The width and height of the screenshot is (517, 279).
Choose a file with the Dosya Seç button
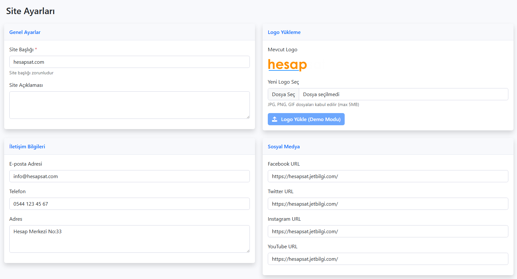[x=283, y=94]
